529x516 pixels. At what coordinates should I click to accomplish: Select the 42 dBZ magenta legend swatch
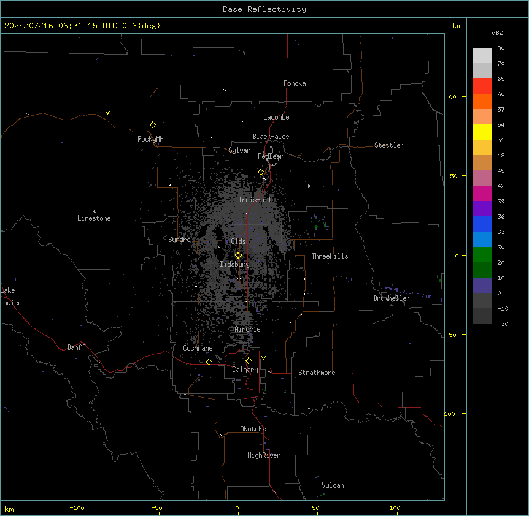482,193
